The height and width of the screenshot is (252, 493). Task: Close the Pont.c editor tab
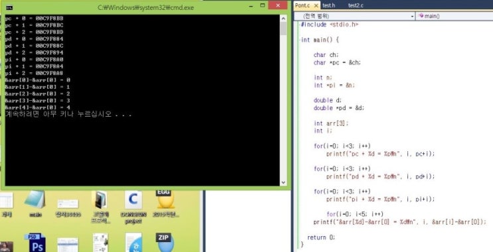point(316,6)
